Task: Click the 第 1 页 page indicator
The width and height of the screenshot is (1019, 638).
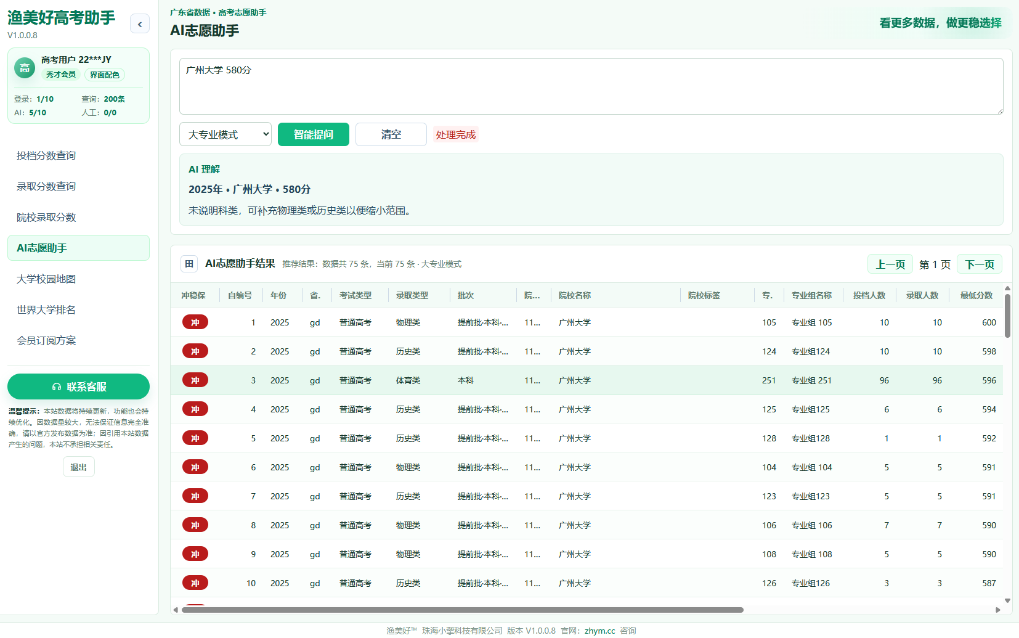Action: click(935, 264)
